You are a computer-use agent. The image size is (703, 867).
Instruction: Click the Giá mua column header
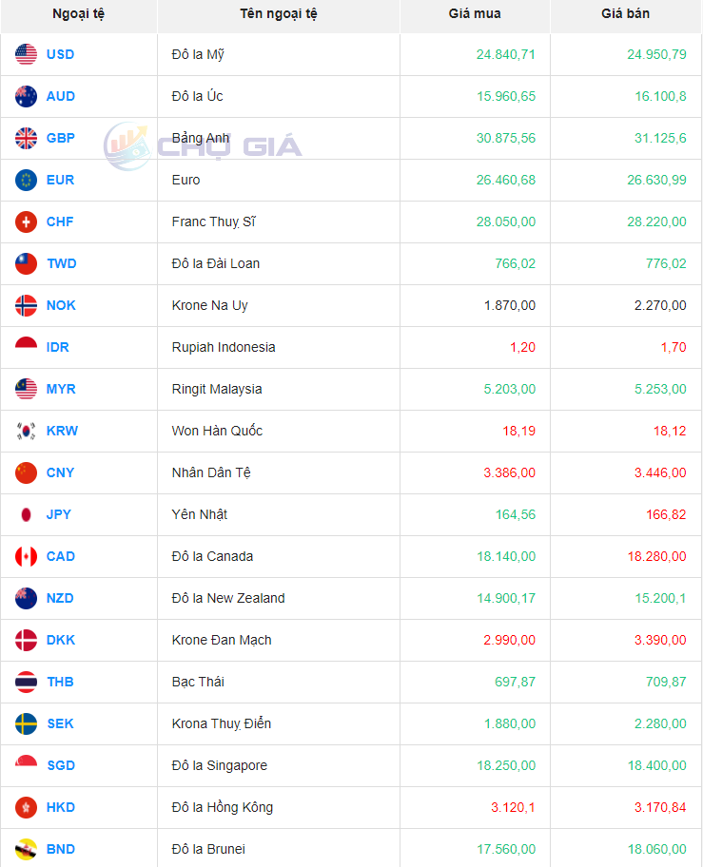pyautogui.click(x=475, y=14)
